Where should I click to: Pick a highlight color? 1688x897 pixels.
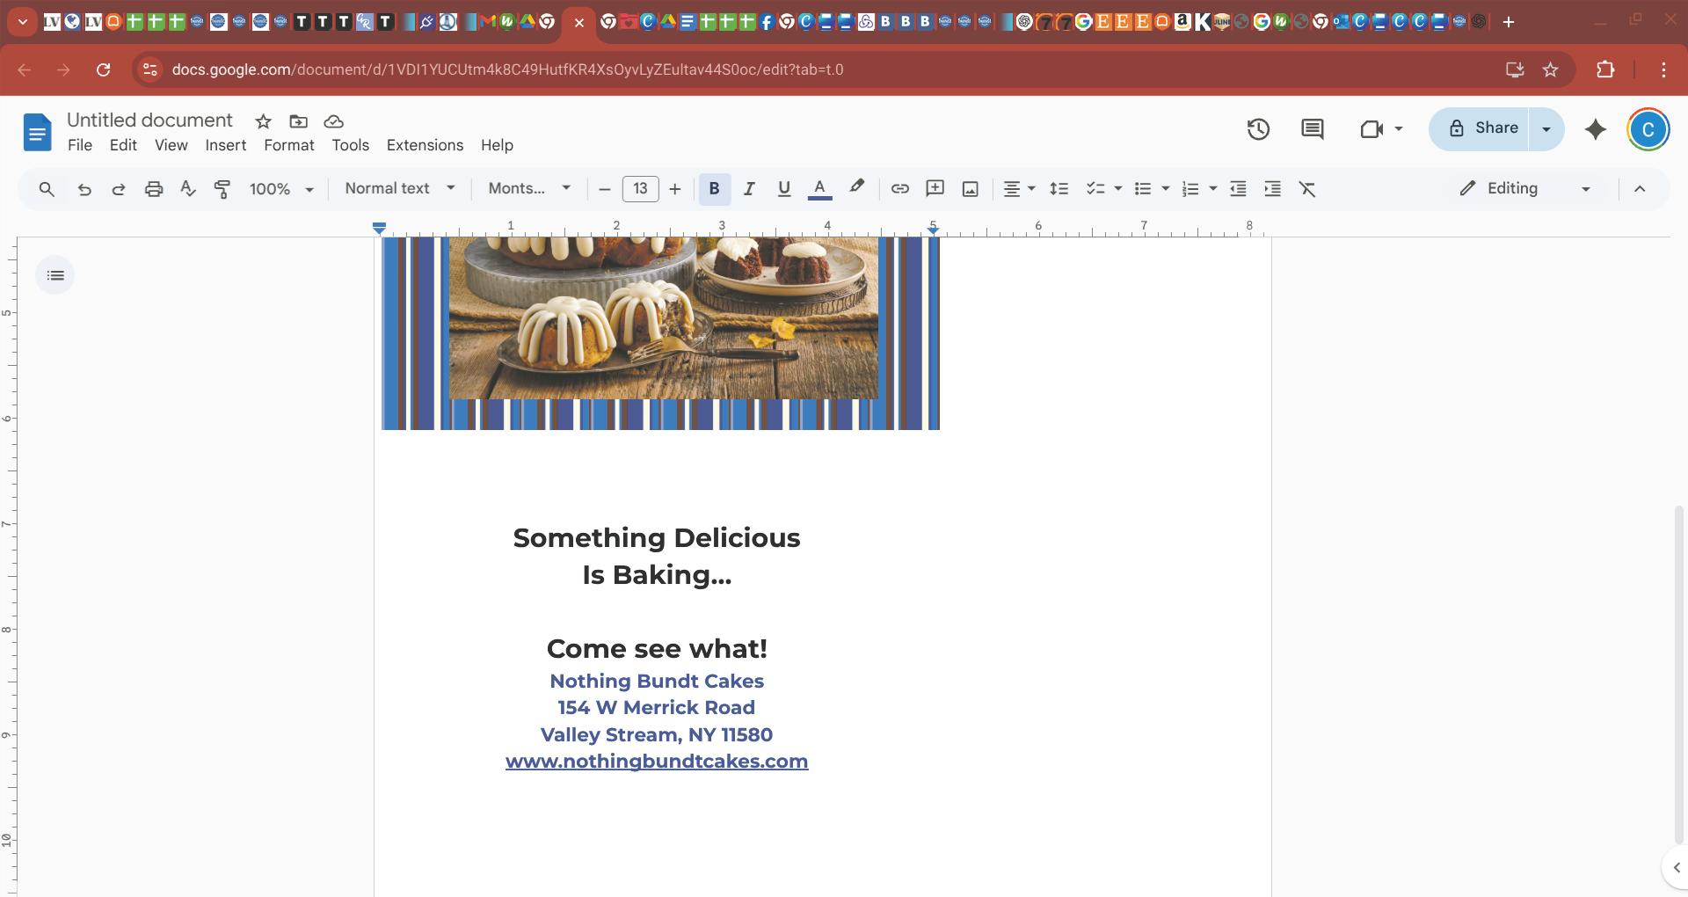(855, 189)
